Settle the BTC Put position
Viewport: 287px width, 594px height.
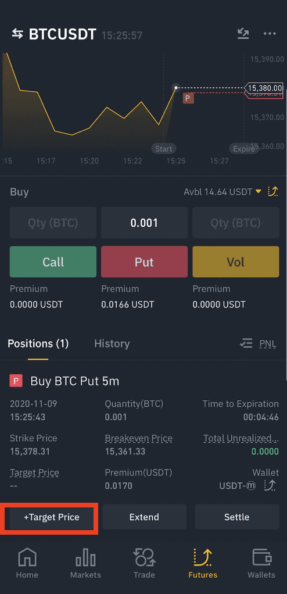237,517
